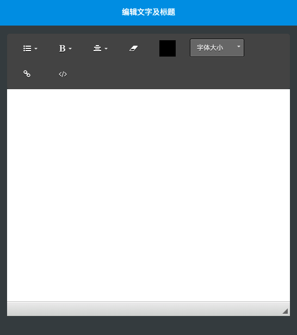Toggle HTML source code view
Screen dimensions: 297x335
tap(63, 74)
